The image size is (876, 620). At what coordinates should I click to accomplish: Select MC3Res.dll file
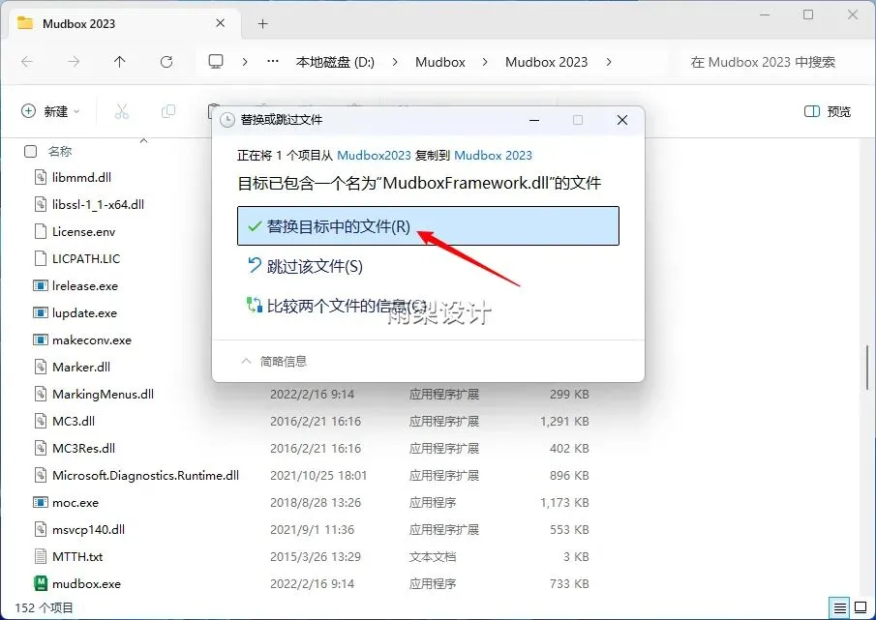point(84,448)
